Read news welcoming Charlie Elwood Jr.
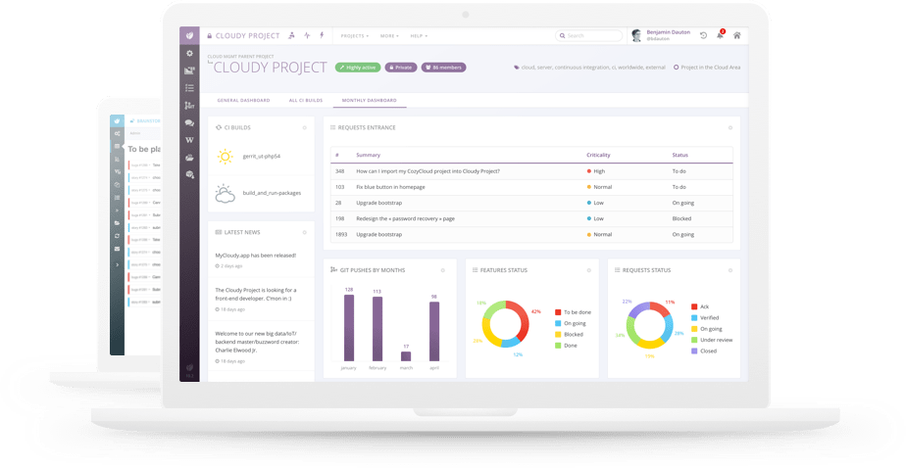 point(257,342)
